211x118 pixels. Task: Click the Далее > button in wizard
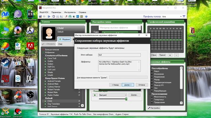128,85
